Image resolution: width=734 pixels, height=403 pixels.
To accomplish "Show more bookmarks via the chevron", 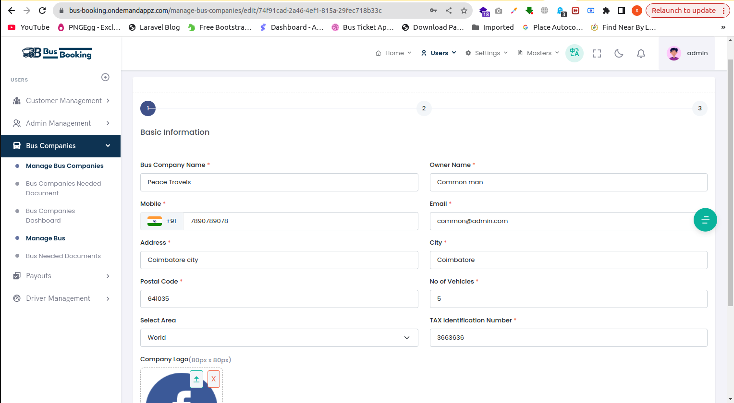I will pyautogui.click(x=723, y=27).
